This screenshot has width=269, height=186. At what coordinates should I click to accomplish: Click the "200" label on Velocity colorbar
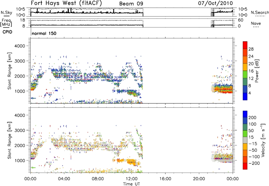click(x=253, y=118)
